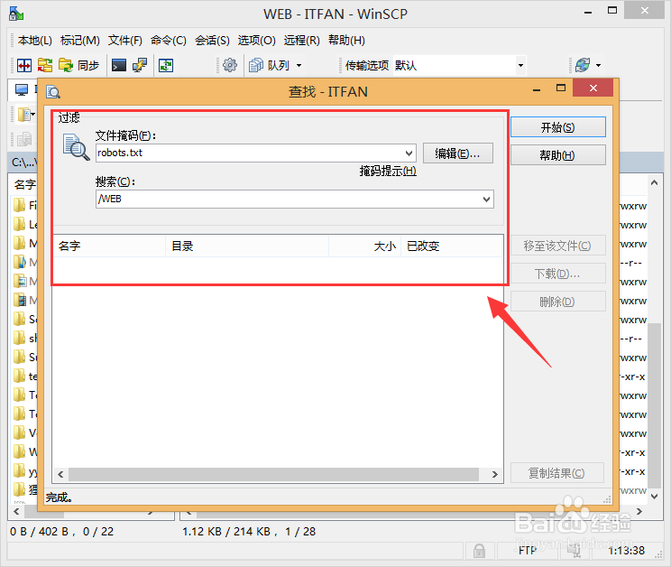The image size is (671, 567).
Task: Expand the 文件掩码 dropdown arrow
Action: pos(409,153)
